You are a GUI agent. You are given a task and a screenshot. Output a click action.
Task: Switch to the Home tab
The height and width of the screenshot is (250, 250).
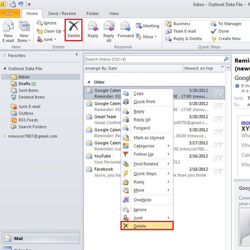click(32, 13)
